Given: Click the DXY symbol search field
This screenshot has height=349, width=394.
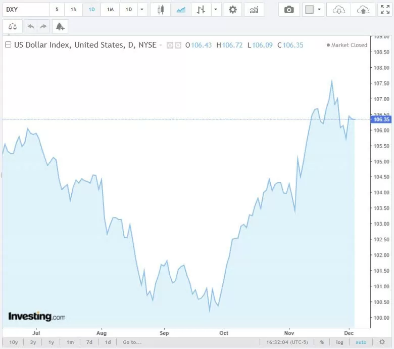Looking at the screenshot, I should click(x=25, y=10).
